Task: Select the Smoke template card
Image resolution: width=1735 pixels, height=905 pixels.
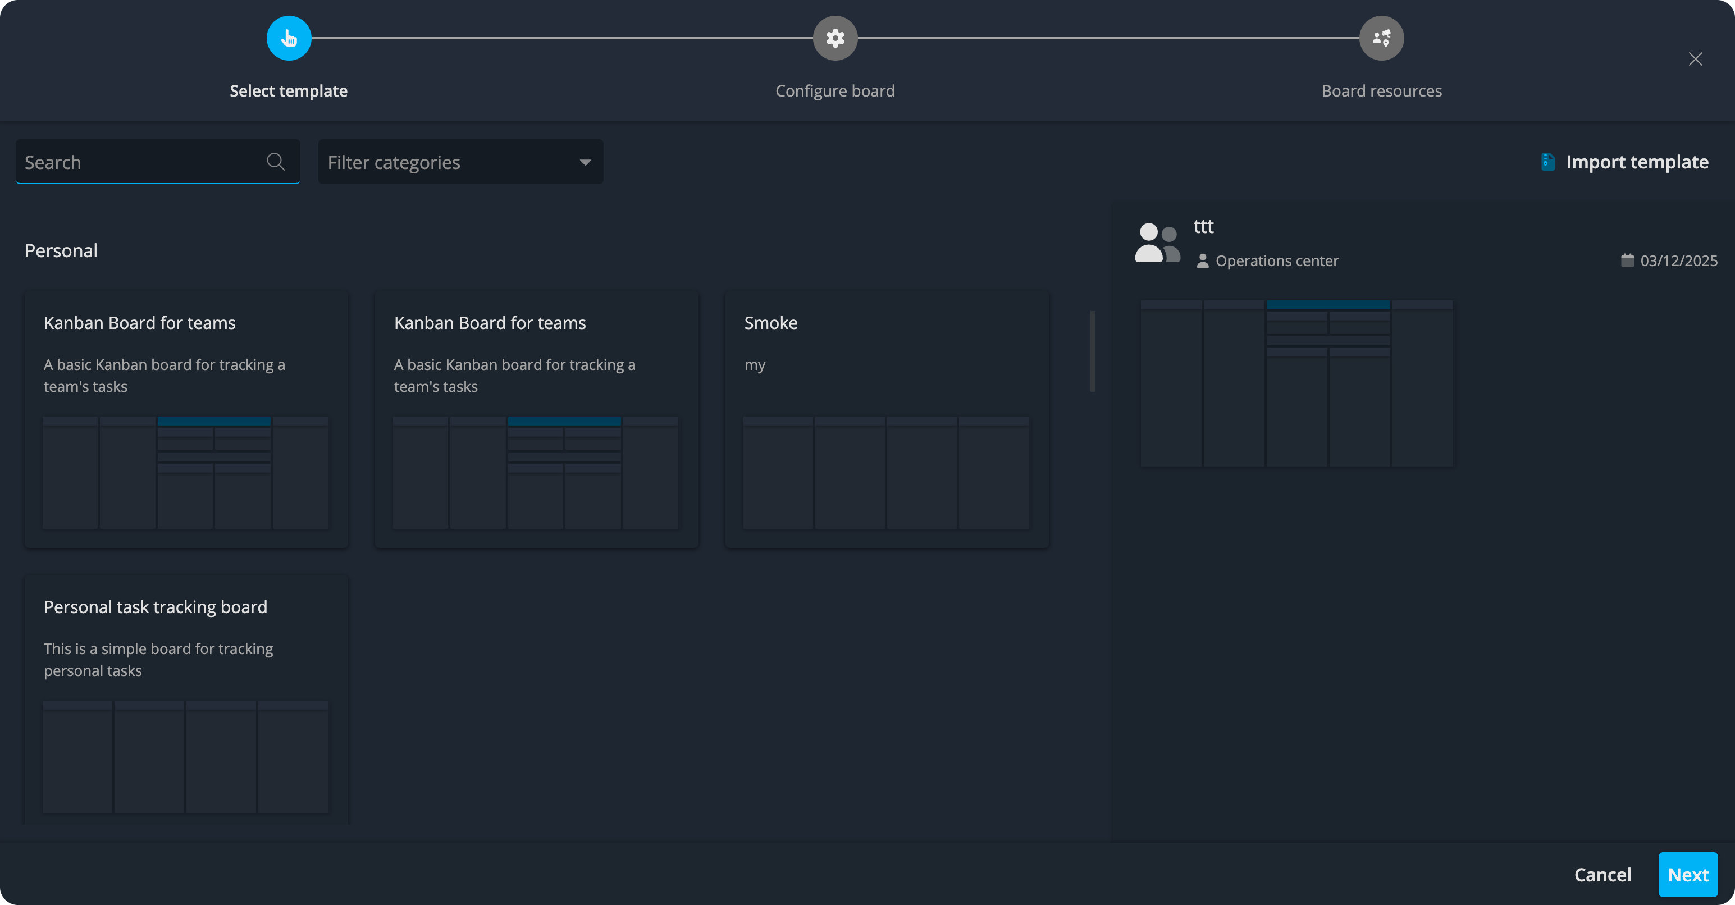Action: tap(887, 419)
